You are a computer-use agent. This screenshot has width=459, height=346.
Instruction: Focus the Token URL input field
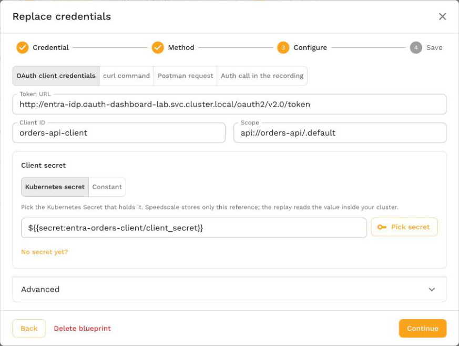point(229,104)
